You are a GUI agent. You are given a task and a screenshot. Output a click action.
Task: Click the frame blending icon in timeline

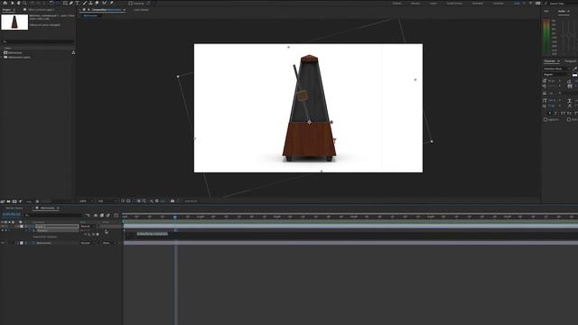click(102, 215)
